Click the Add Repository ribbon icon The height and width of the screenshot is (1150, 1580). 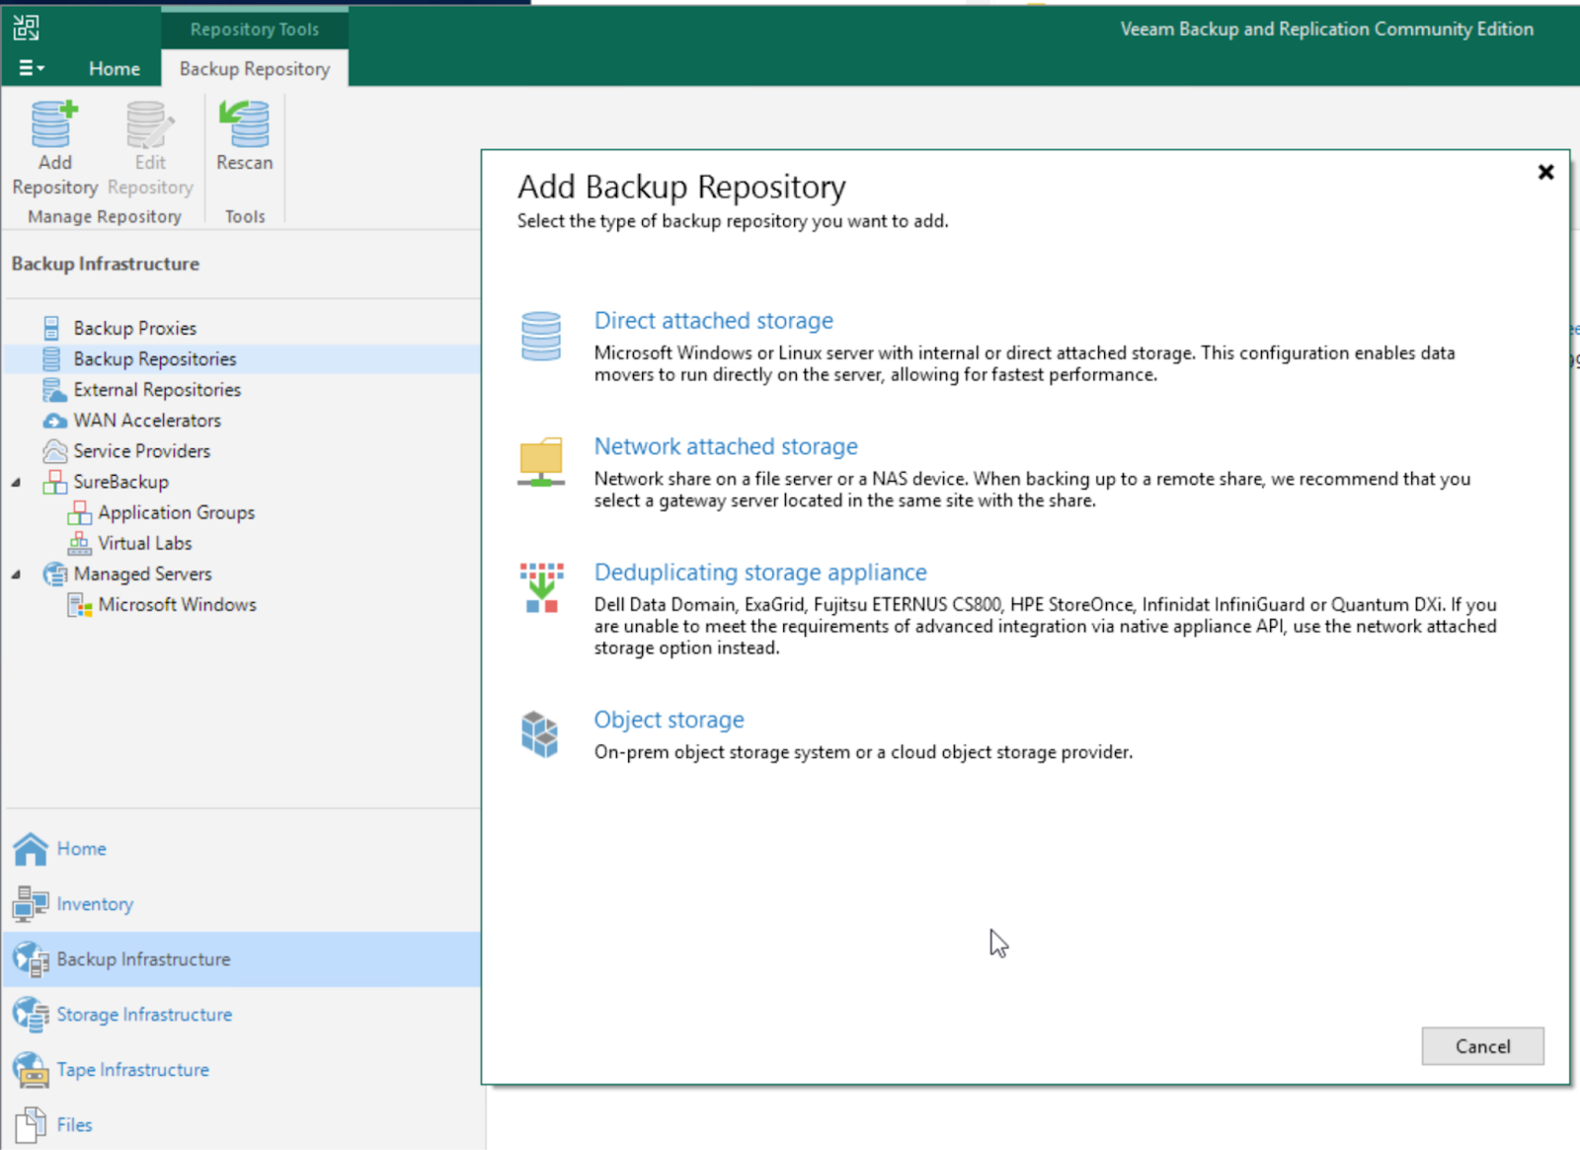click(54, 124)
